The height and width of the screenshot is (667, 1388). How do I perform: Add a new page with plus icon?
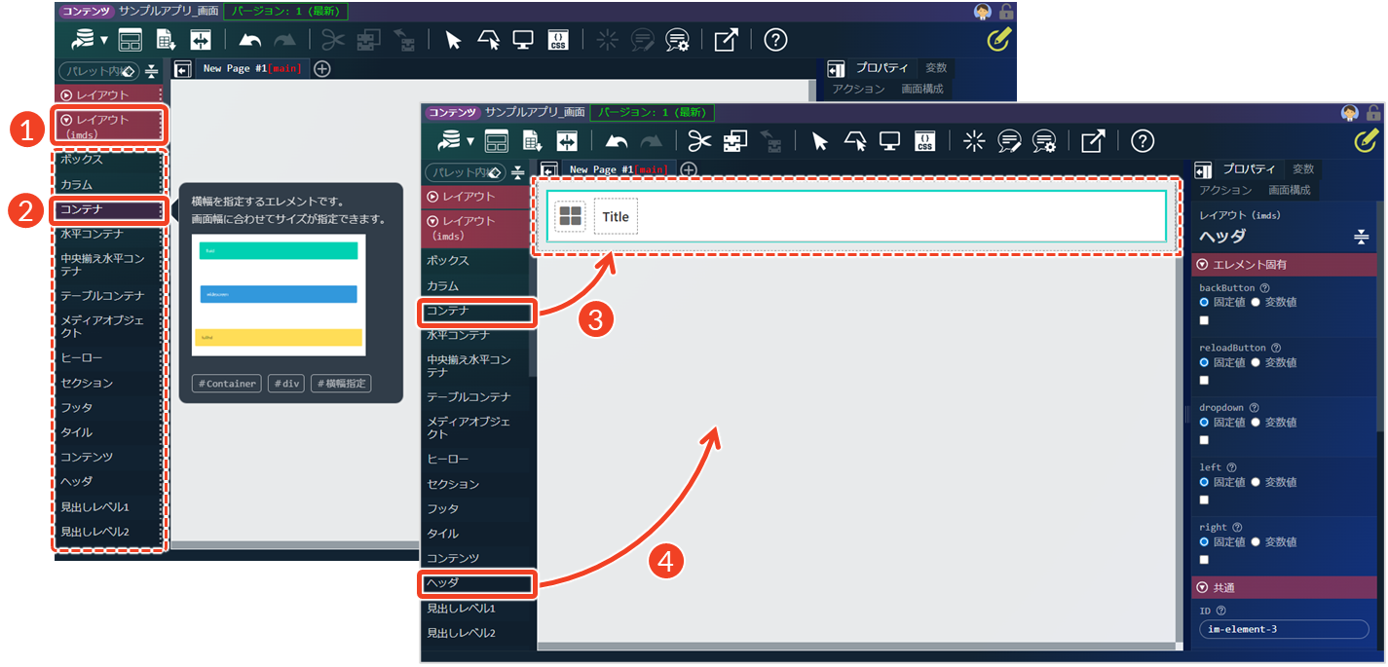[x=689, y=169]
